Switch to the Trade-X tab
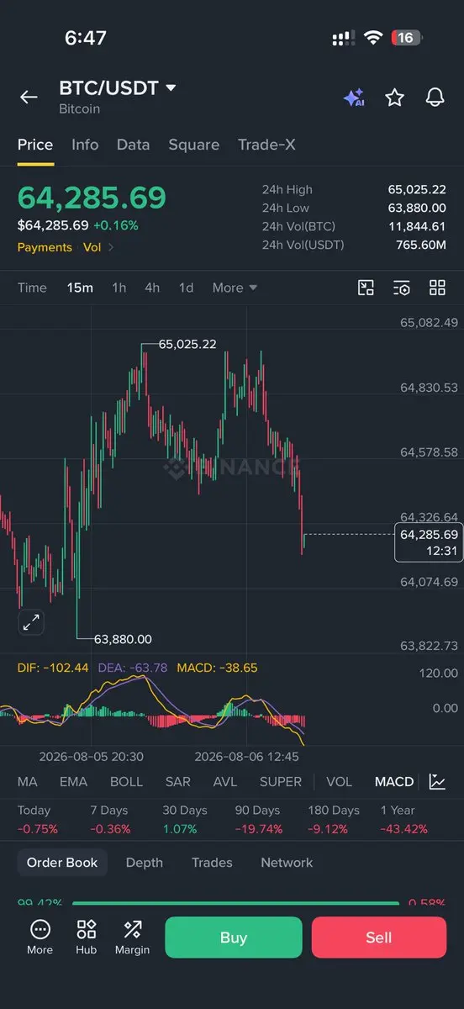The width and height of the screenshot is (464, 1009). pos(266,145)
